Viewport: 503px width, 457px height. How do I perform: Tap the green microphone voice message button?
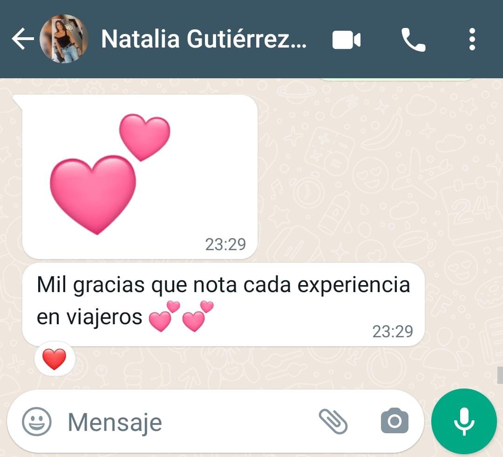click(464, 422)
